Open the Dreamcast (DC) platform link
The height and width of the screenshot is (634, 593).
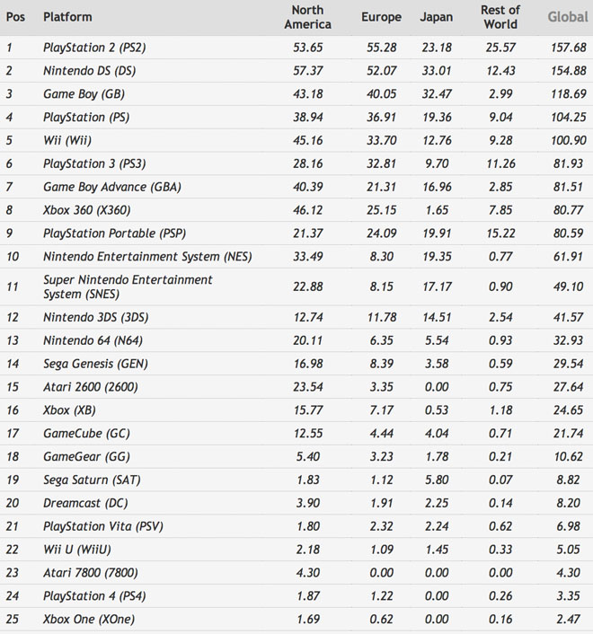click(84, 503)
